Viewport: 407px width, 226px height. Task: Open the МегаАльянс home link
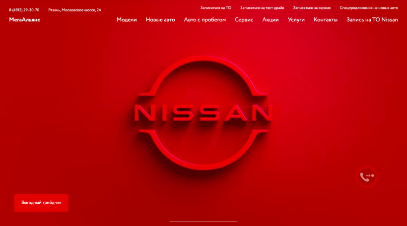pyautogui.click(x=25, y=20)
